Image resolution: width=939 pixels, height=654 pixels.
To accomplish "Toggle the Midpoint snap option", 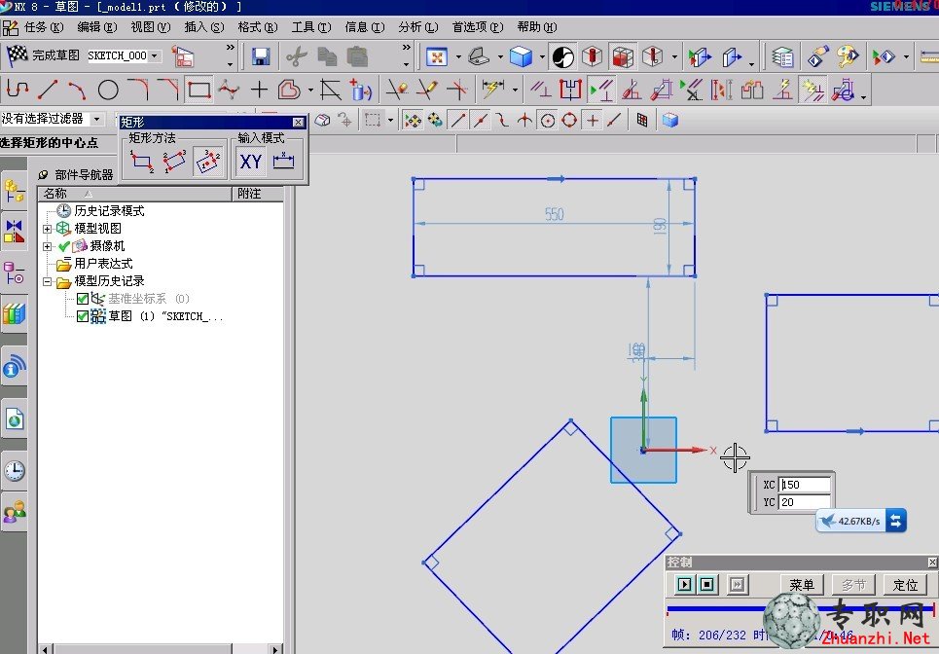I will point(481,121).
